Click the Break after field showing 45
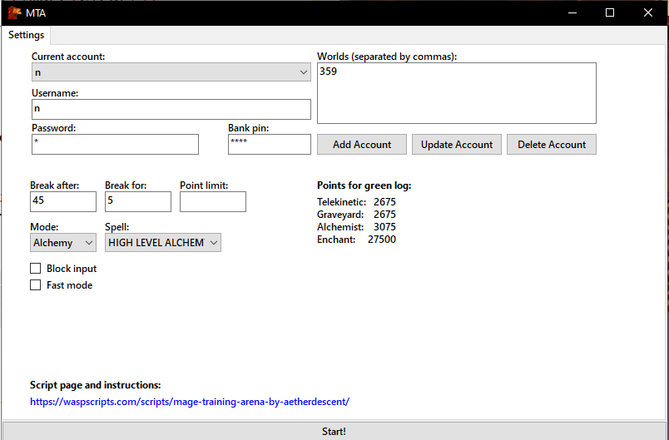Viewport: 669px width, 440px height. 63,201
